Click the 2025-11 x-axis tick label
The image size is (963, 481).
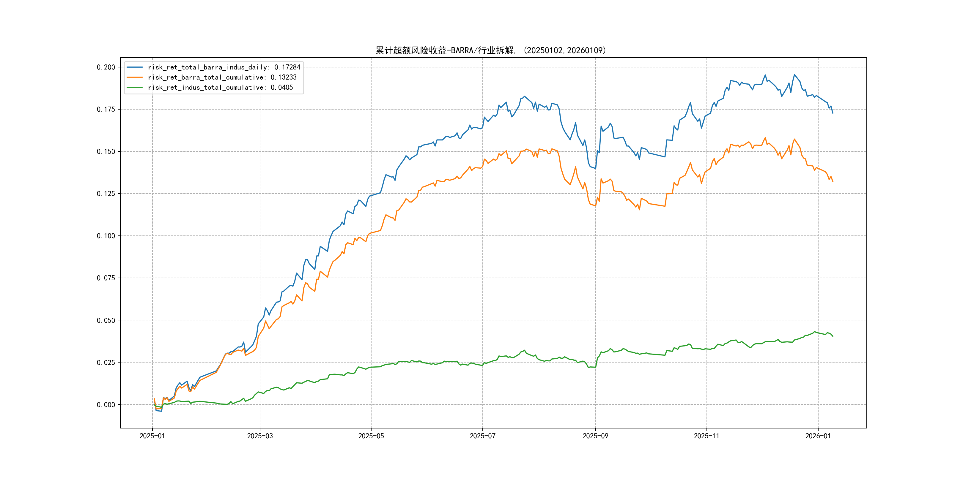(706, 436)
